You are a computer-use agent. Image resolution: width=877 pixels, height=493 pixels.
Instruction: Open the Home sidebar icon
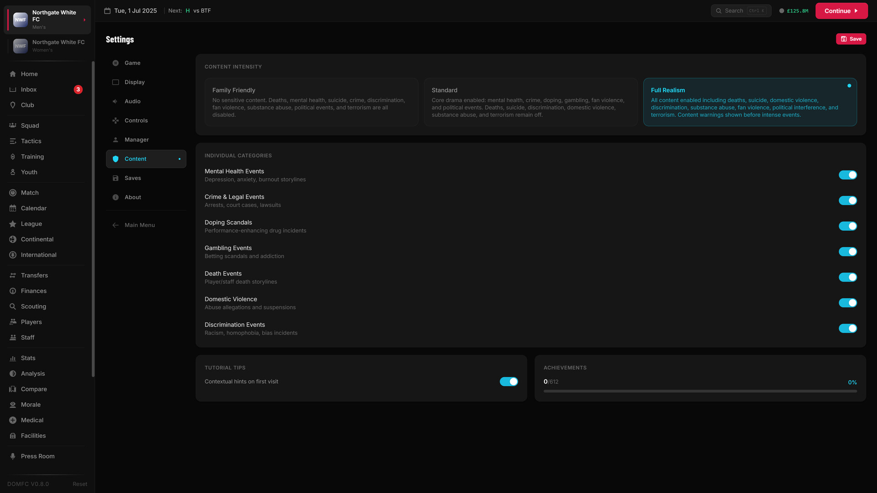point(13,73)
